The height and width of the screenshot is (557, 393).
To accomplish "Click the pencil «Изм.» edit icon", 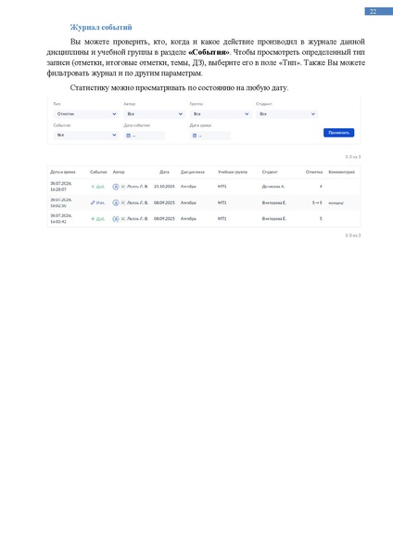I will coord(93,202).
